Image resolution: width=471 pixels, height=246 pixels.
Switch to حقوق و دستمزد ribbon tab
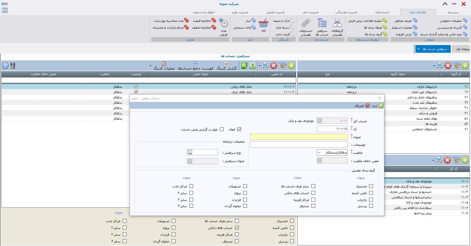pos(204,12)
